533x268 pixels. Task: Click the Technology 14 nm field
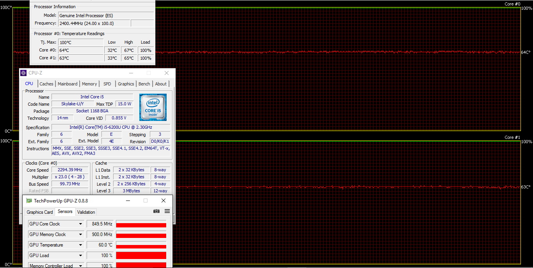(x=62, y=118)
